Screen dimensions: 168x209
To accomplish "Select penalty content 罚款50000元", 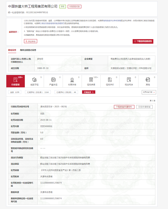I will (x=46, y=126).
